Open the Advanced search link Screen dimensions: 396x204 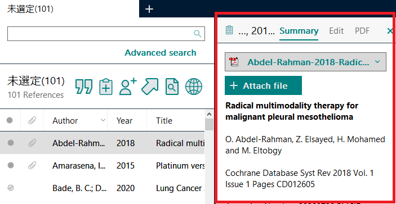coord(161,53)
